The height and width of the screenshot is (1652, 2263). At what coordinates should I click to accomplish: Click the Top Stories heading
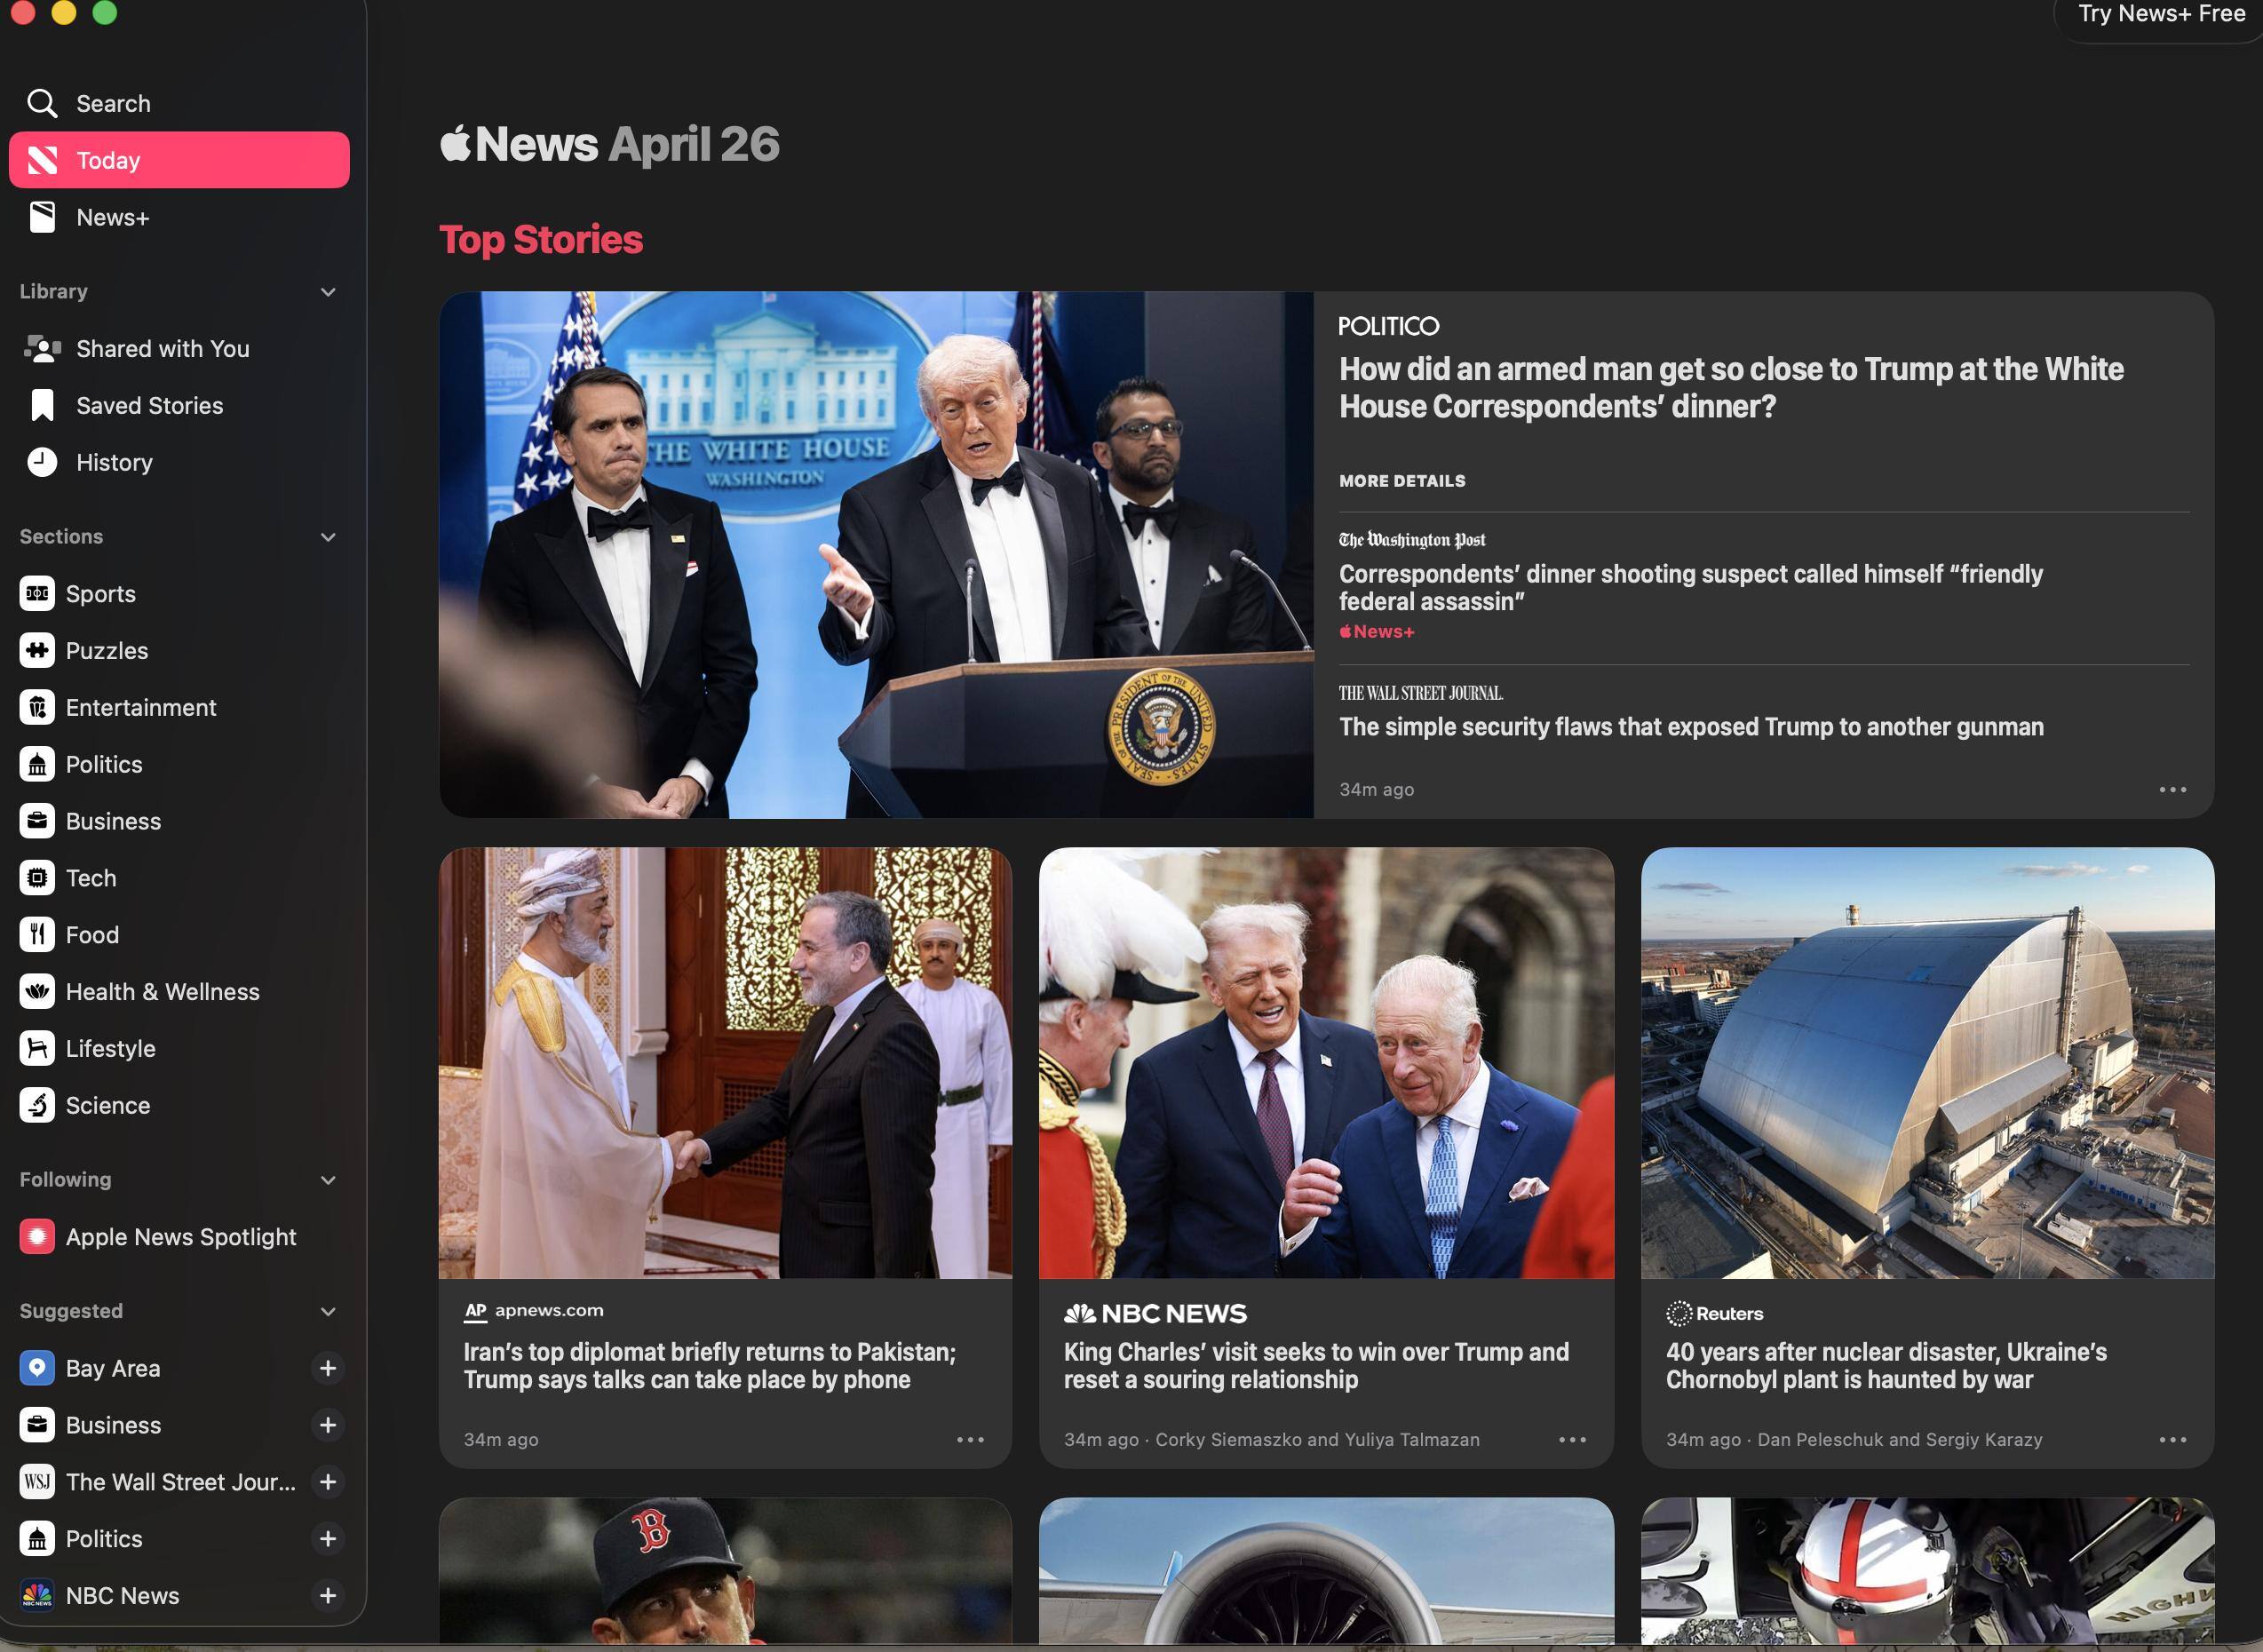tap(541, 240)
